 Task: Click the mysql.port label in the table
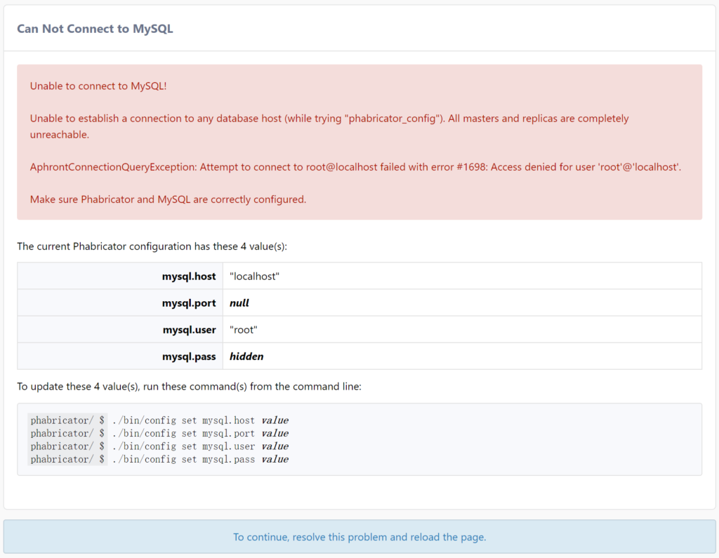189,303
